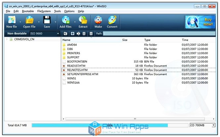Click the list view icon next to Path
This screenshot has height=137, width=220.
pyautogui.click(x=91, y=33)
